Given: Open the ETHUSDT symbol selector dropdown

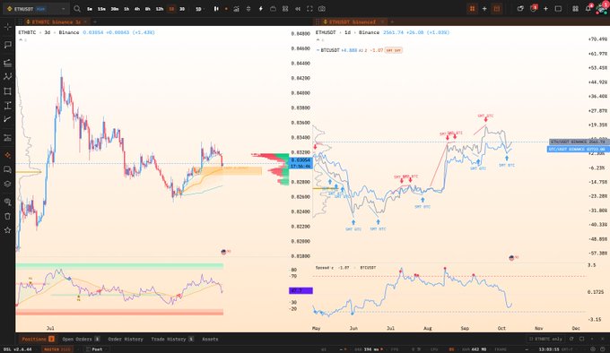Looking at the screenshot, I should (36, 9).
